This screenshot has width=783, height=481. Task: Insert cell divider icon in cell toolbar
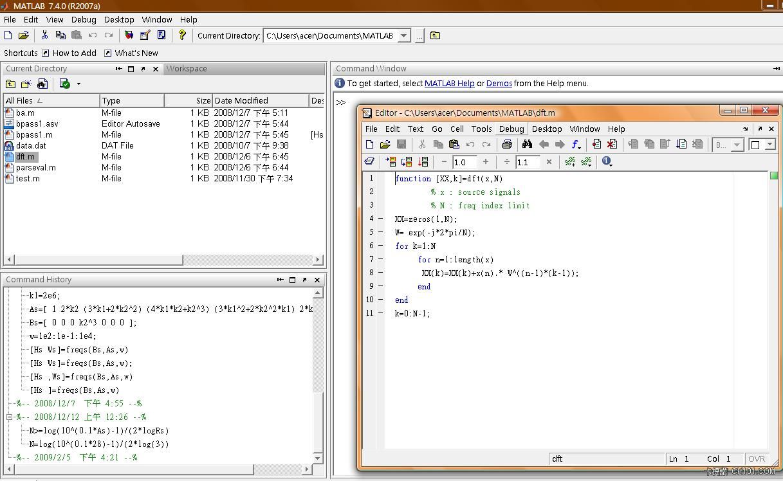point(570,161)
